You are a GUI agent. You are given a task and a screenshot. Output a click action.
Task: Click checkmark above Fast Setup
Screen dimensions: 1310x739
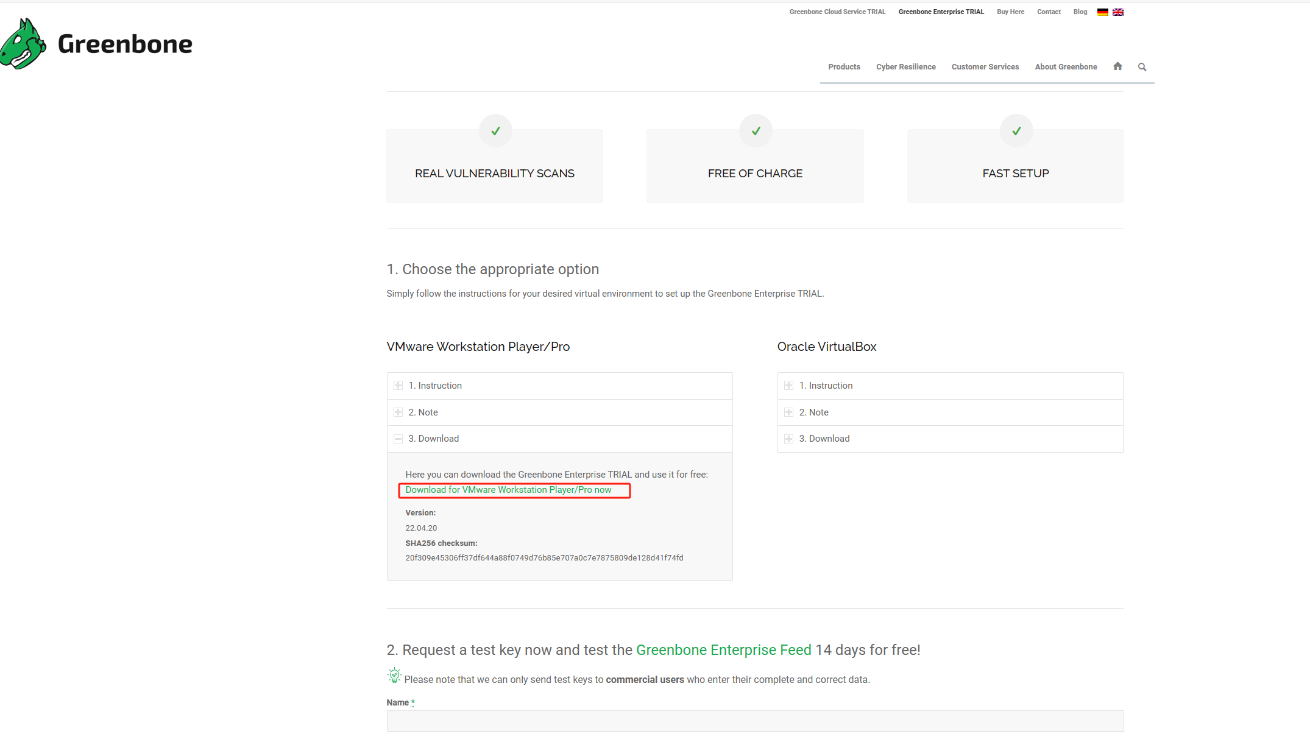point(1016,131)
